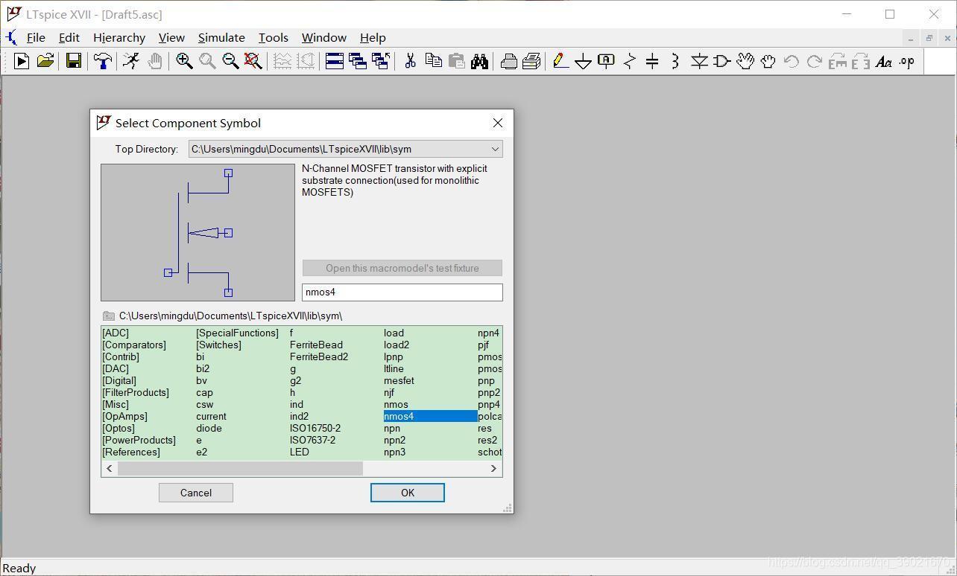This screenshot has height=576, width=957.
Task: Open the Hierarchy menu
Action: click(119, 37)
